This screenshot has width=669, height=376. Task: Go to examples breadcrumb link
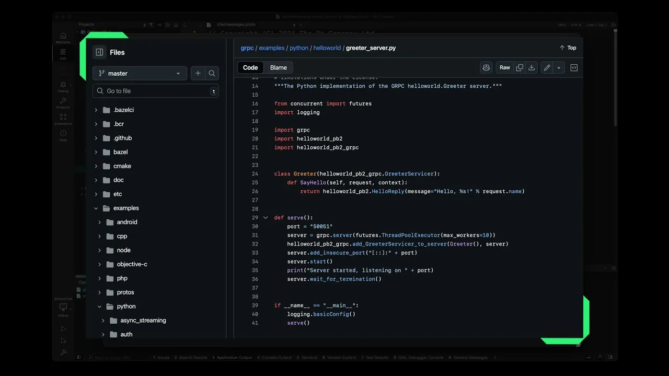click(272, 48)
